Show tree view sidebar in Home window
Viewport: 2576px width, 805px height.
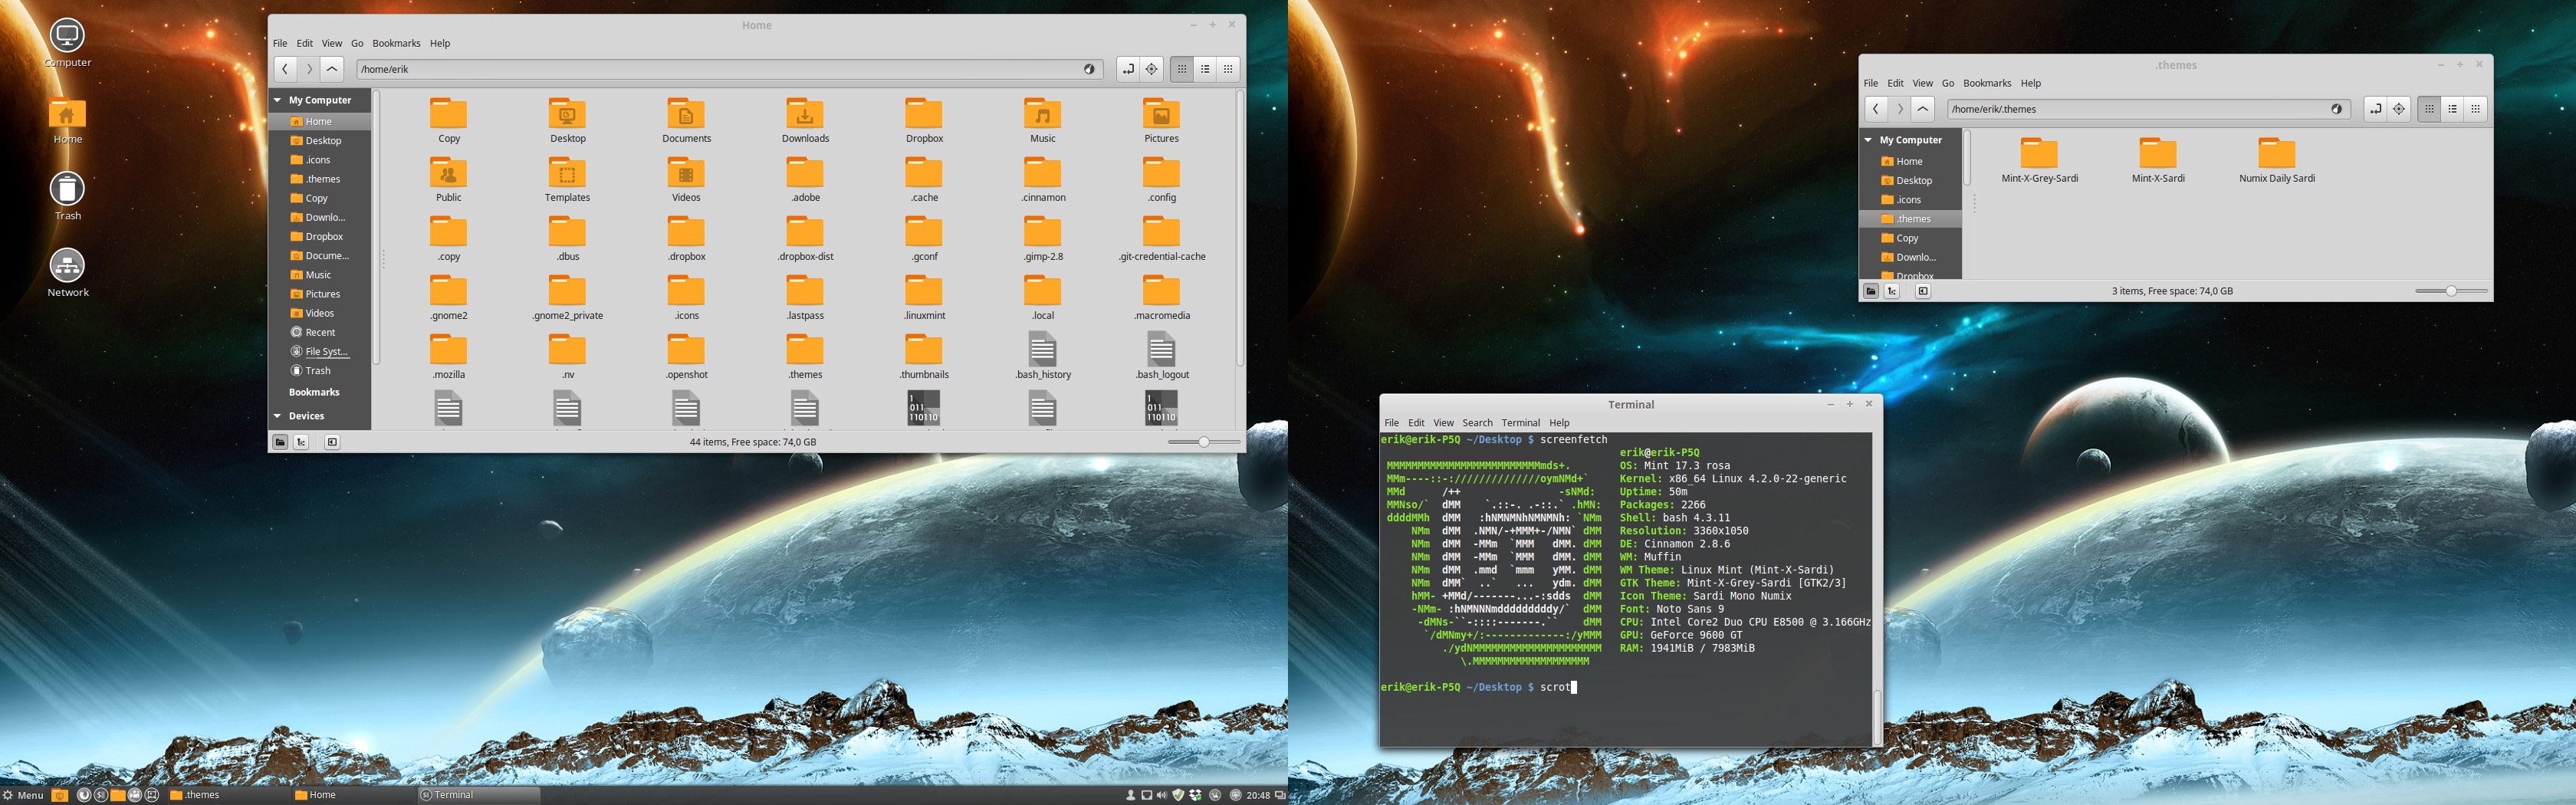301,442
